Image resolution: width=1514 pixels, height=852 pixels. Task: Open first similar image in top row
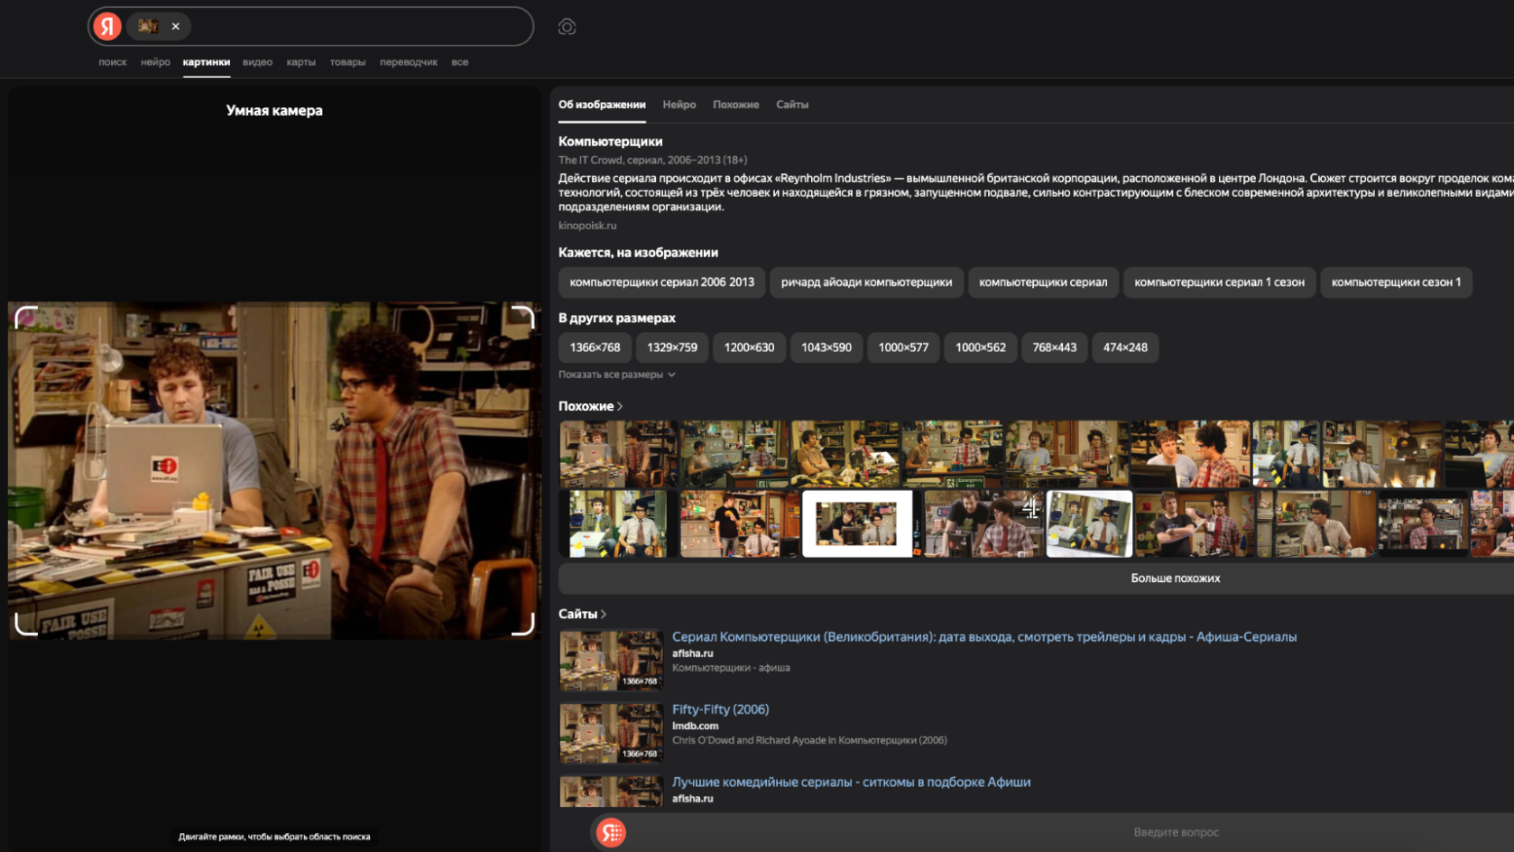pos(618,454)
